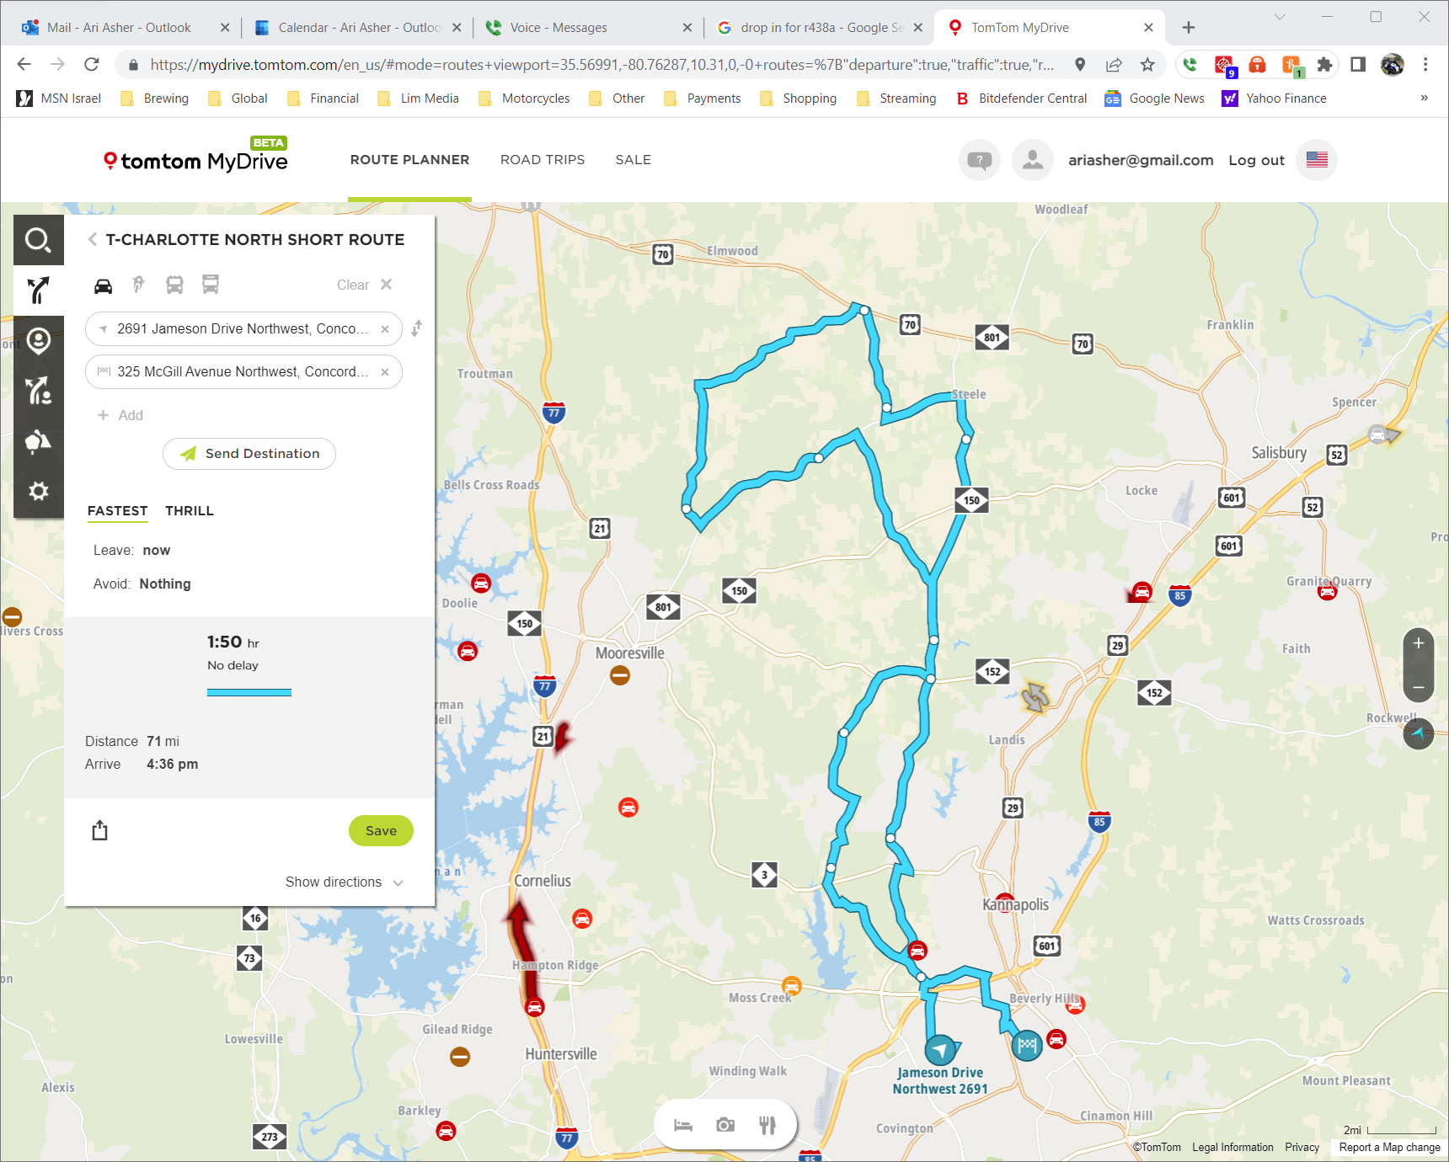The image size is (1449, 1162).
Task: Change the Leave time from now
Action: (x=157, y=551)
